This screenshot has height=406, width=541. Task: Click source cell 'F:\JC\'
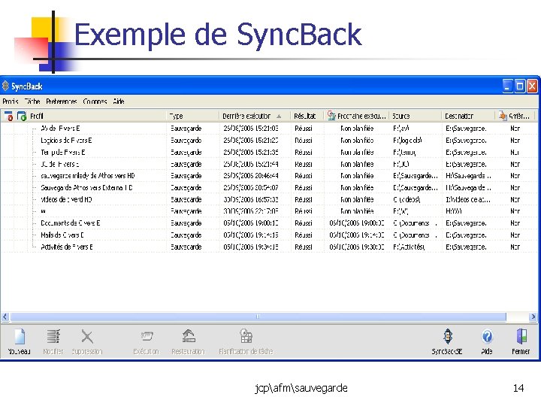click(401, 165)
